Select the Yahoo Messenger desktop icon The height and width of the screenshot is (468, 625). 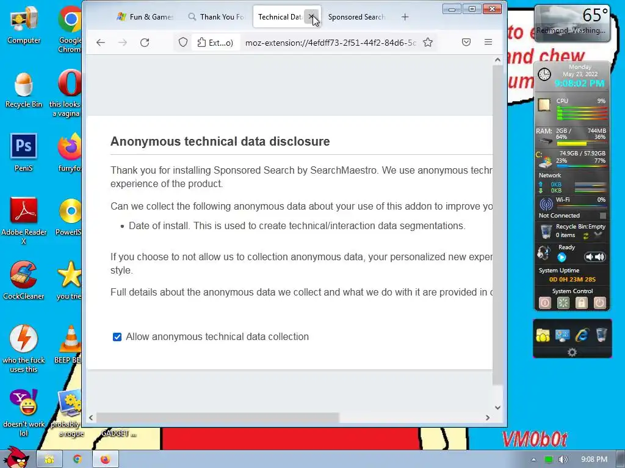[24, 413]
